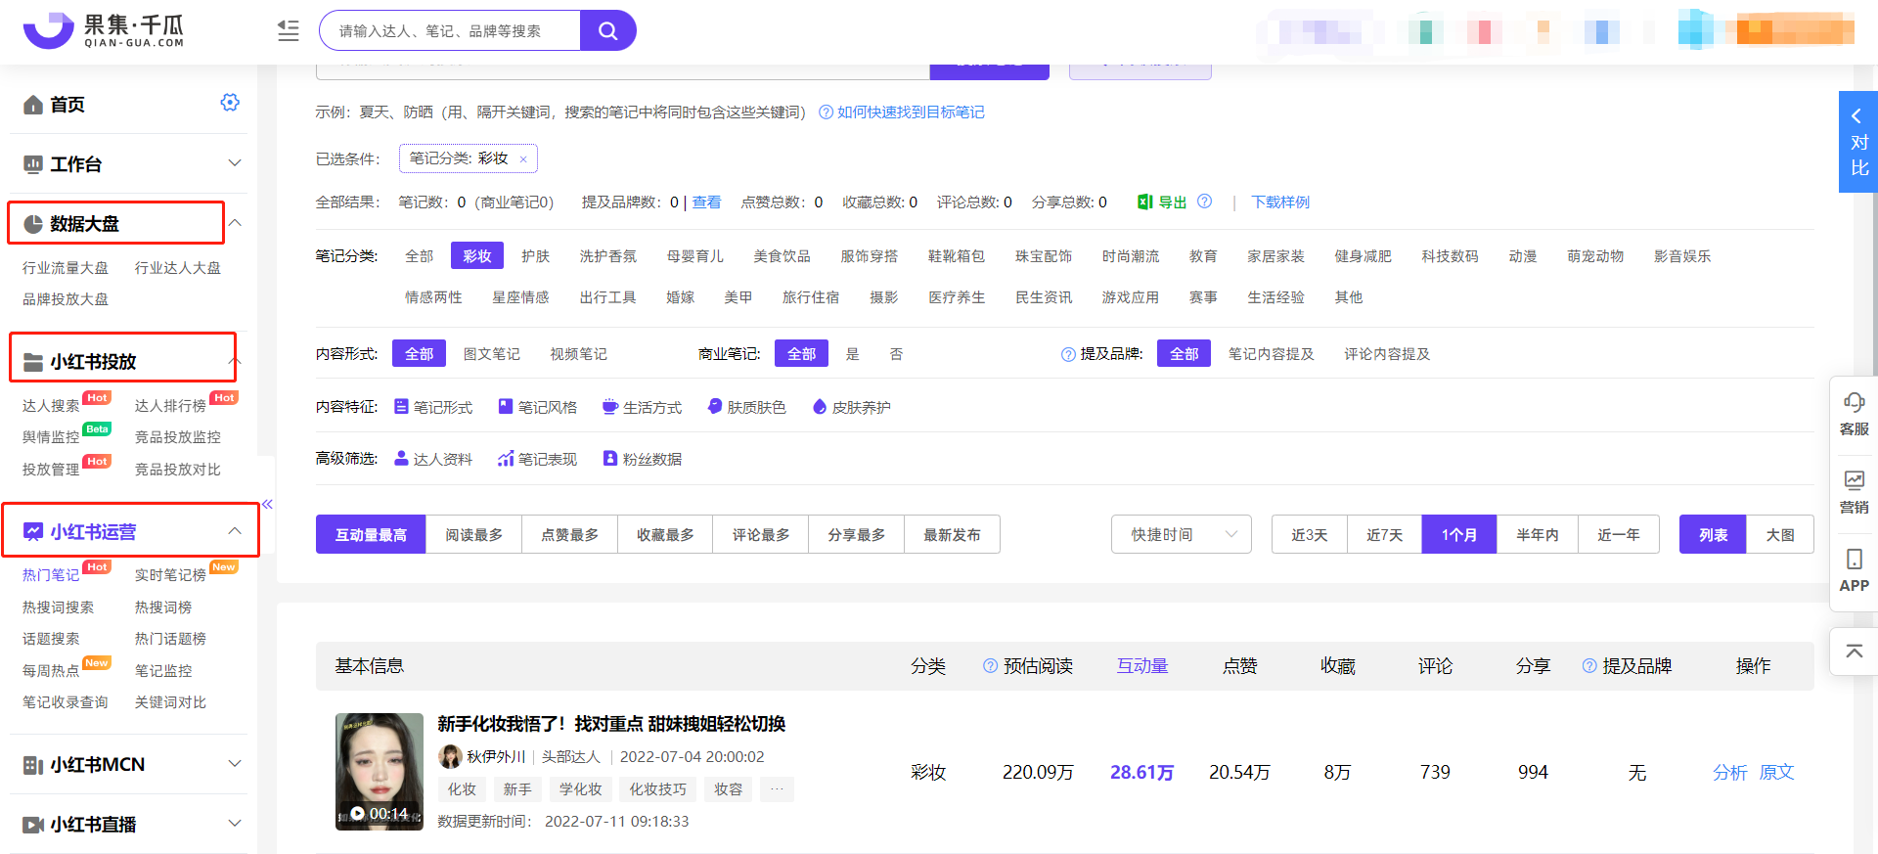
Task: Collapse the sidebar with double-arrow icon
Action: [267, 504]
